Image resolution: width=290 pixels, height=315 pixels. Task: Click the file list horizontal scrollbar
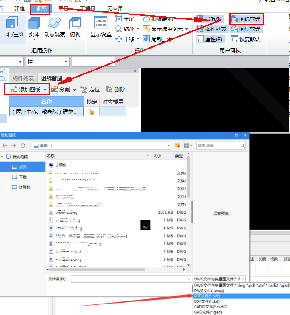[97, 269]
